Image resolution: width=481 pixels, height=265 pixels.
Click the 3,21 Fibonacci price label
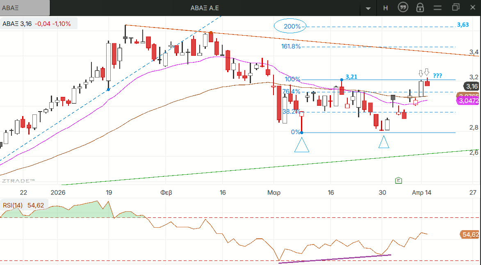tap(352, 76)
